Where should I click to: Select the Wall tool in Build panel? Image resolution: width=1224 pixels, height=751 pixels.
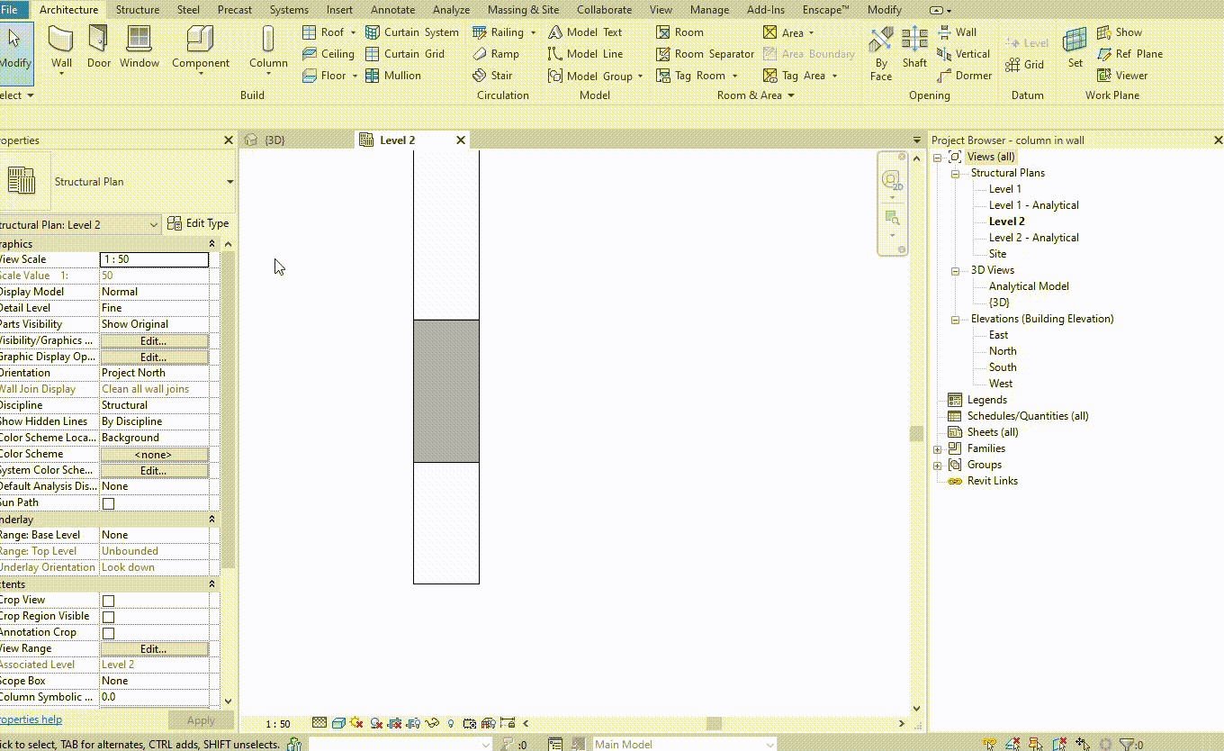(61, 50)
